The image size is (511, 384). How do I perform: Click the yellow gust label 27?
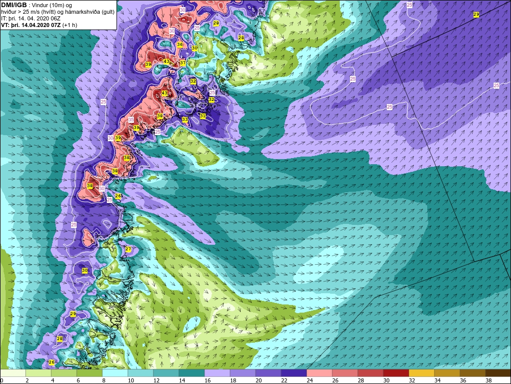coord(128,249)
